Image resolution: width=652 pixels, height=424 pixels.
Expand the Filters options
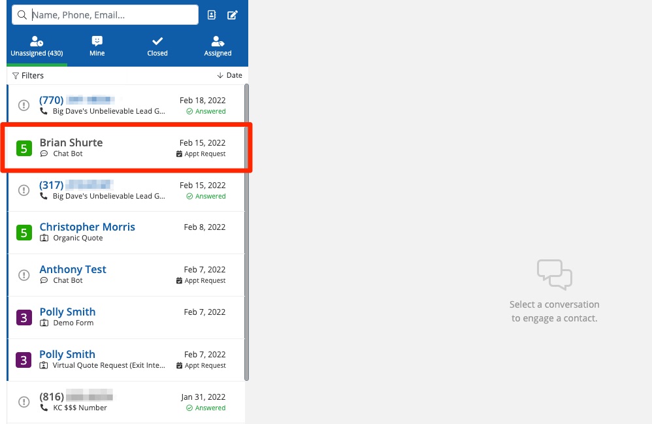pos(28,76)
